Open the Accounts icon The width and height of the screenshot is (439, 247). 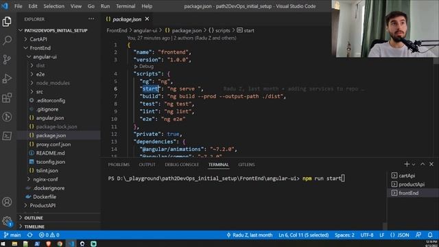click(7, 202)
